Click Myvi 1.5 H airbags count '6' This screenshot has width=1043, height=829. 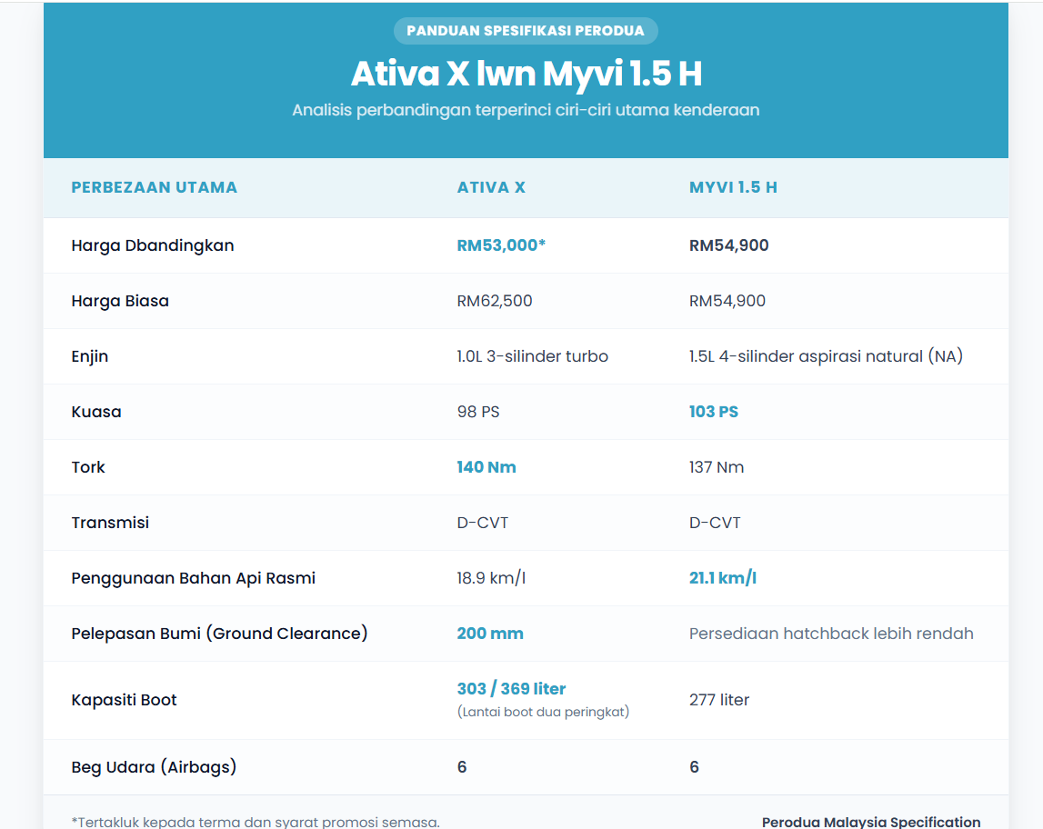pos(694,767)
